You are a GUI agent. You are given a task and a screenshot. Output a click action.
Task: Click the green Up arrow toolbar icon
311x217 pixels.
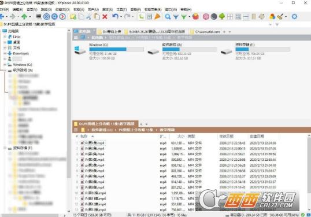24,17
